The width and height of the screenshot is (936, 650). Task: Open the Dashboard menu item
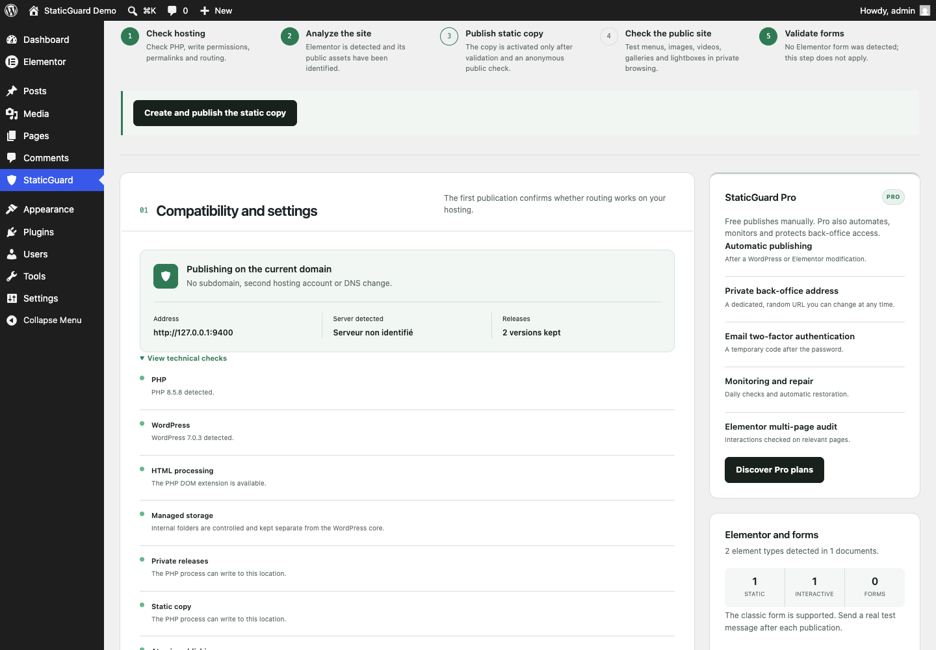click(52, 40)
